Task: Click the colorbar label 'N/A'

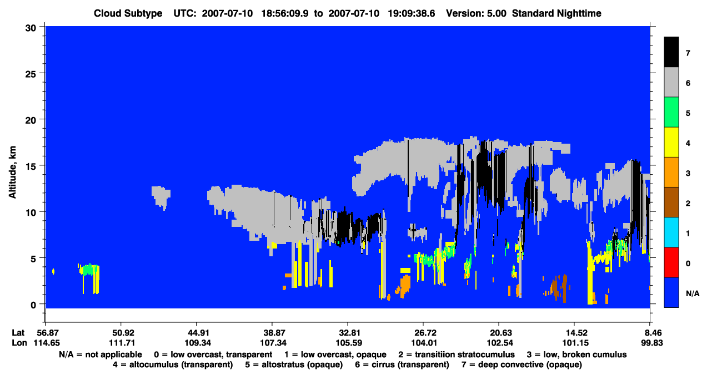Action: (x=693, y=293)
